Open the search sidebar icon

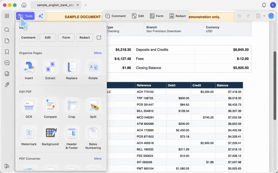point(7,30)
